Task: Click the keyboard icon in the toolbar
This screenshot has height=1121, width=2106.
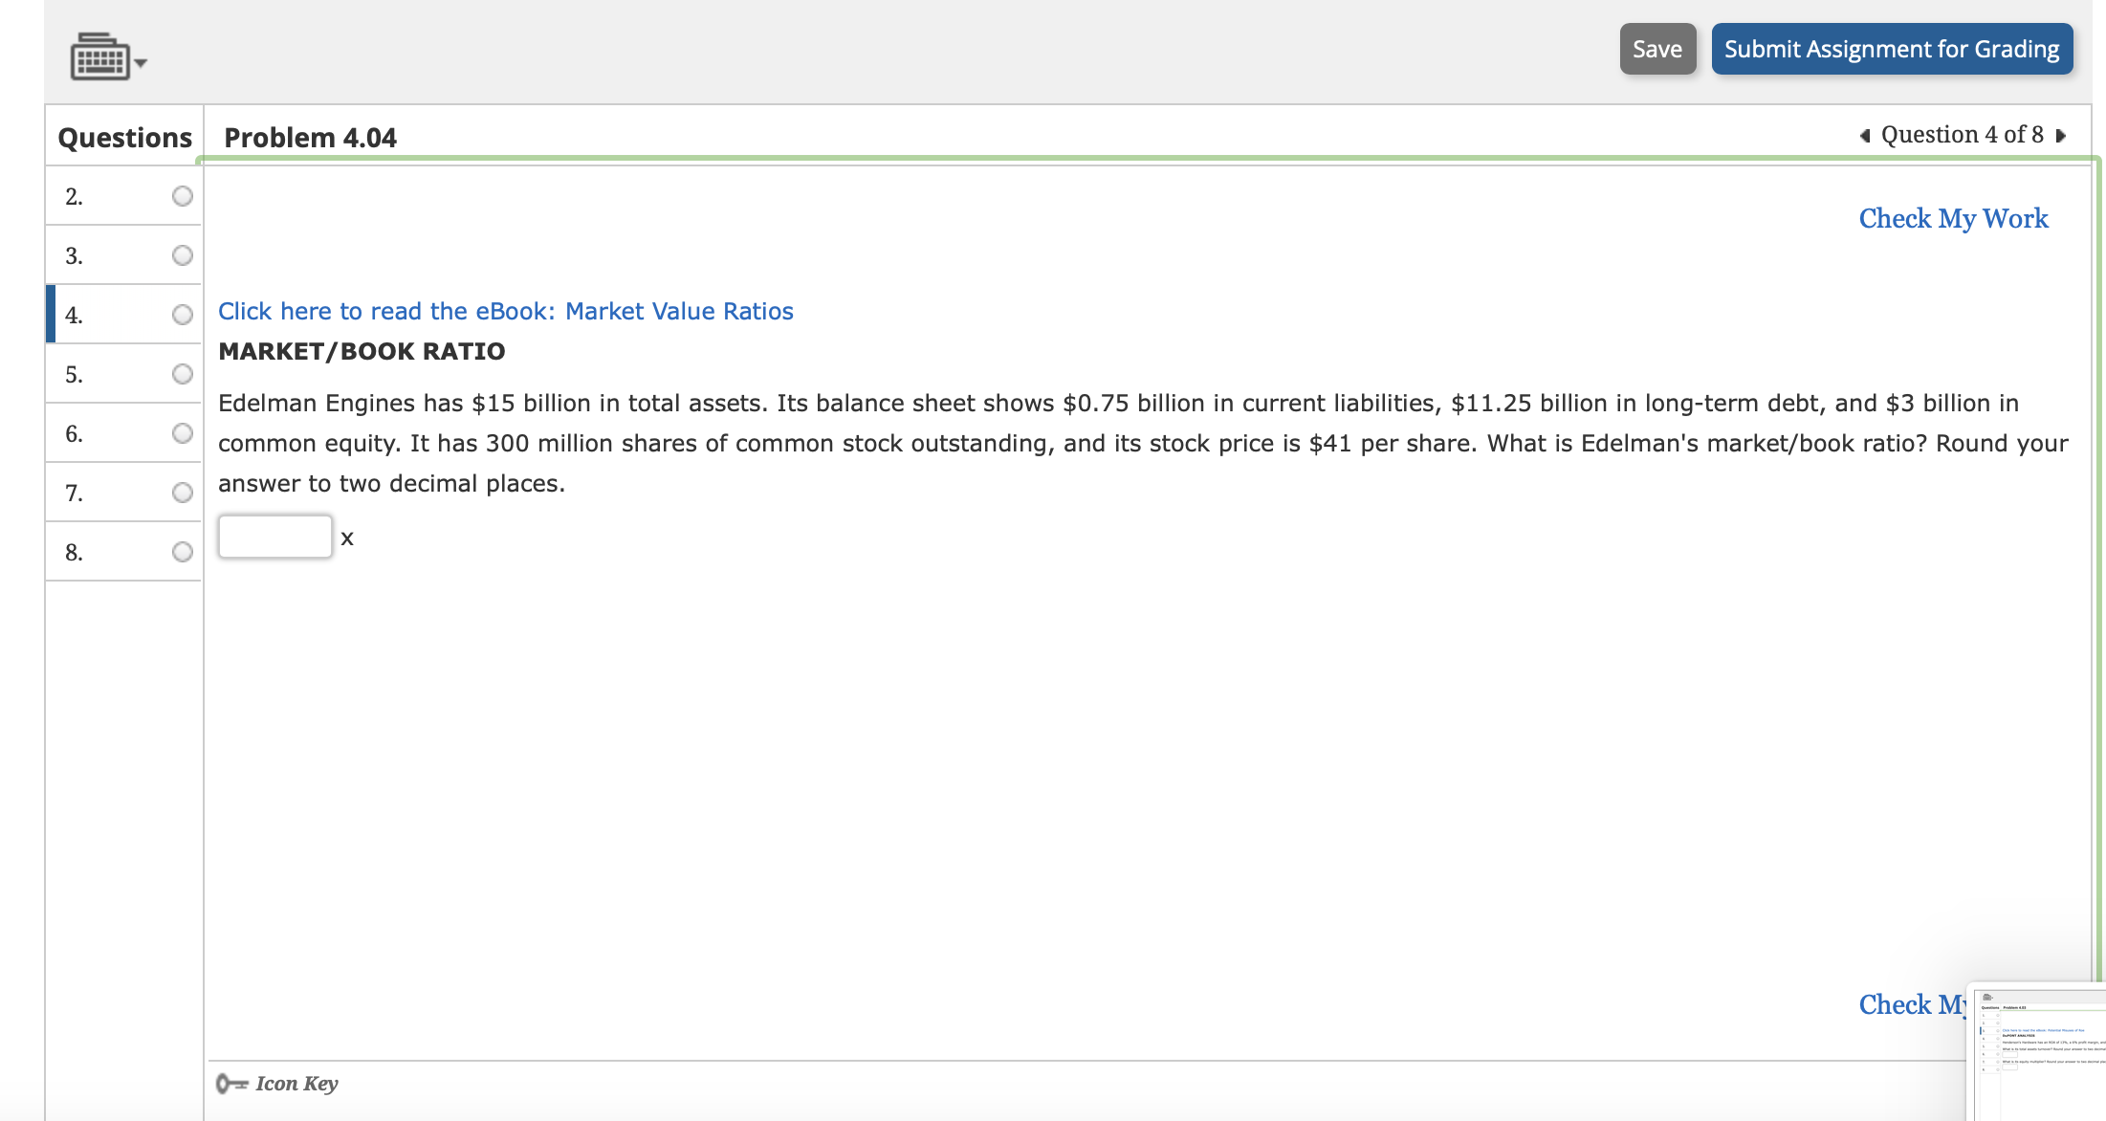Action: point(99,57)
